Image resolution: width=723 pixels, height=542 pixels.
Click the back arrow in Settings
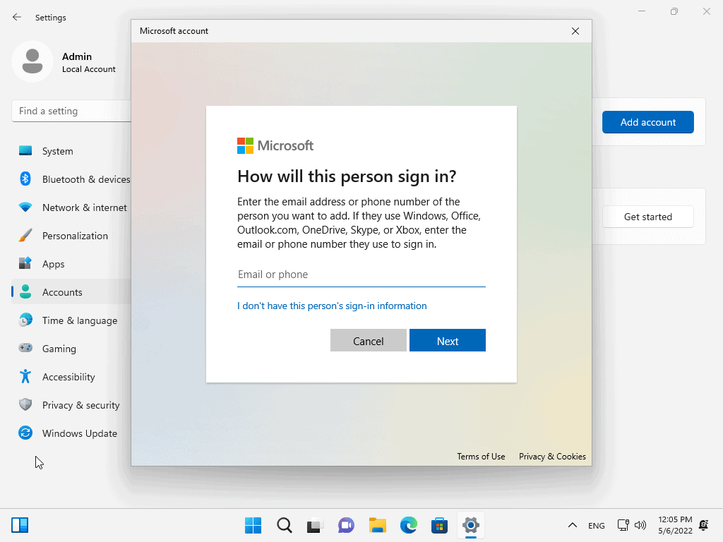16,17
